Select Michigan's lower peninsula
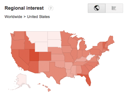 83,45
